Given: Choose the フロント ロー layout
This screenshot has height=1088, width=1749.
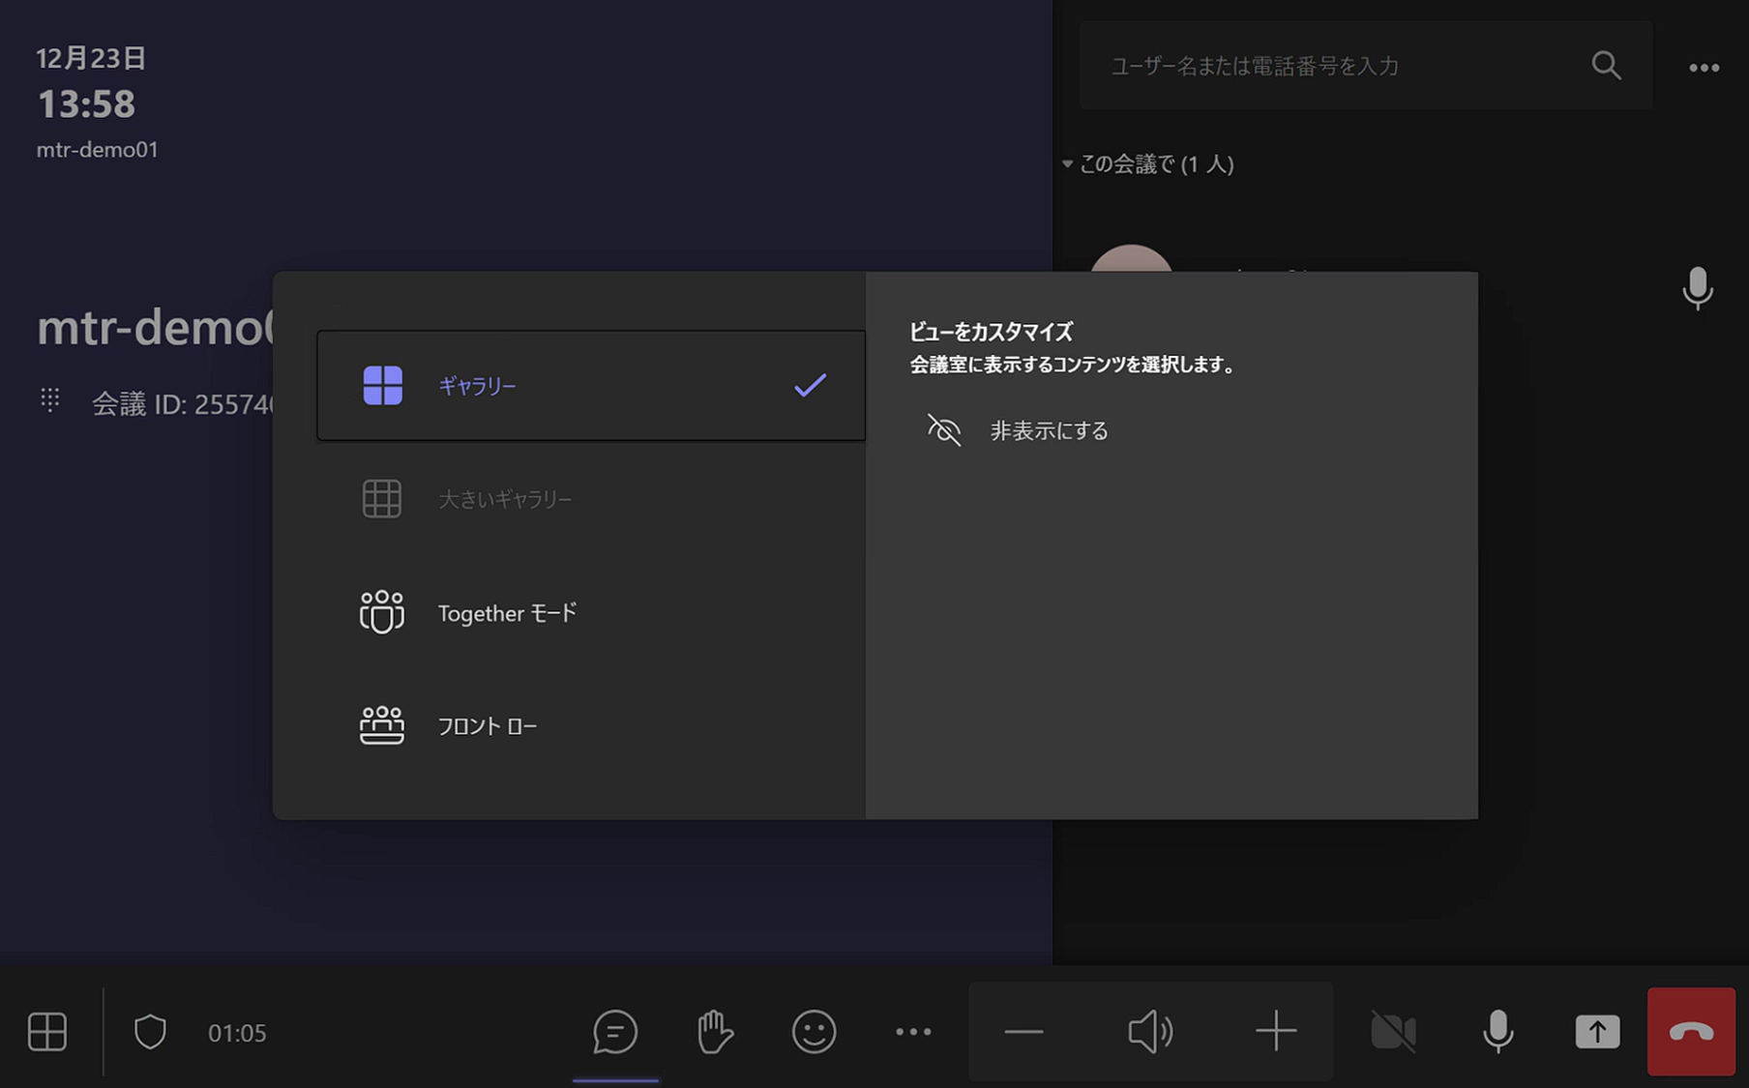Looking at the screenshot, I should point(487,726).
